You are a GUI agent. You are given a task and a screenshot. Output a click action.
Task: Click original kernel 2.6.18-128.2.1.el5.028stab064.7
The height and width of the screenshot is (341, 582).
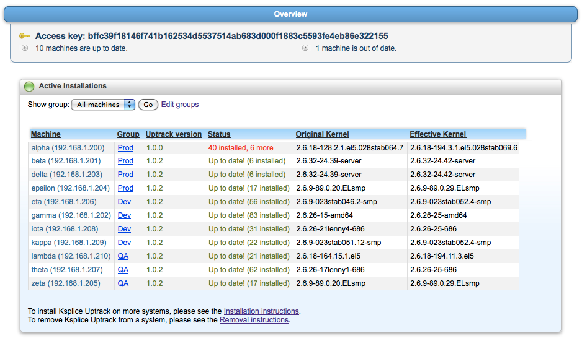[350, 148]
